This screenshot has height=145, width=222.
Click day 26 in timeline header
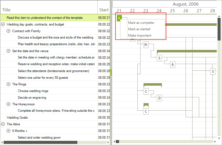pyautogui.click(x=186, y=11)
